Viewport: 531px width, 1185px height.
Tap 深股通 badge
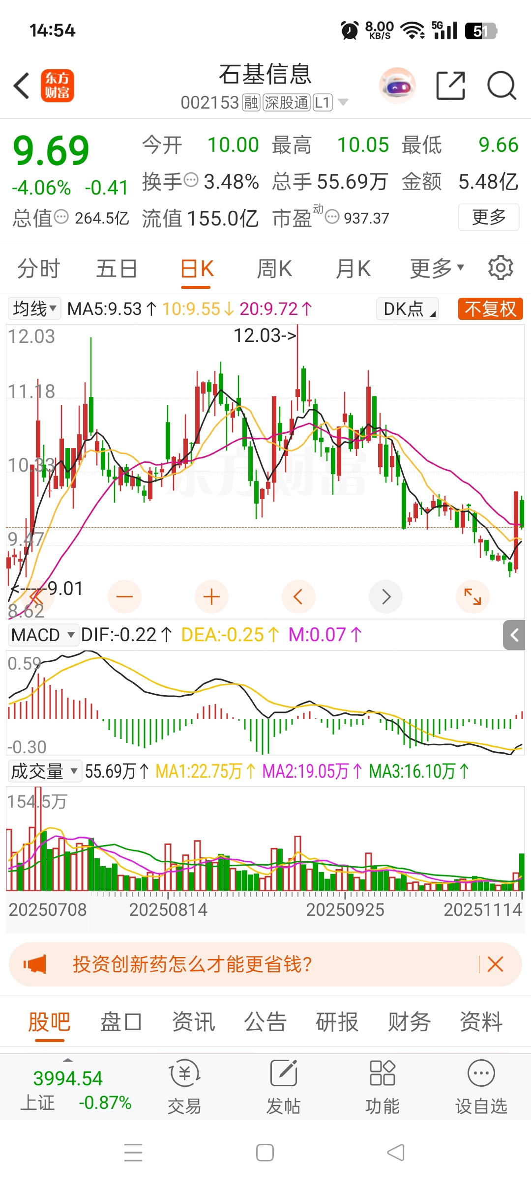tap(286, 102)
